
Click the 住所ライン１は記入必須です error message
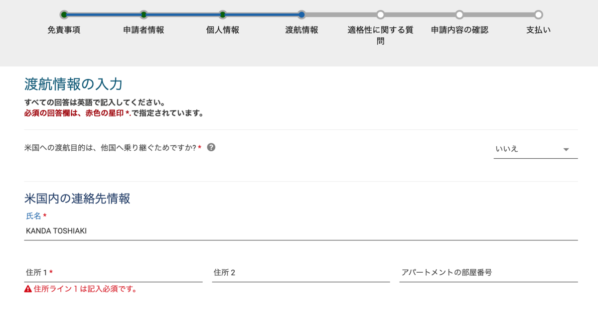pos(85,289)
